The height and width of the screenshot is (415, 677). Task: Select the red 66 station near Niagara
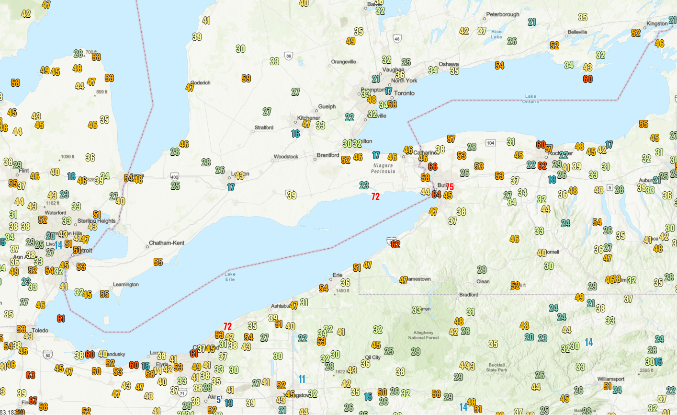click(433, 167)
